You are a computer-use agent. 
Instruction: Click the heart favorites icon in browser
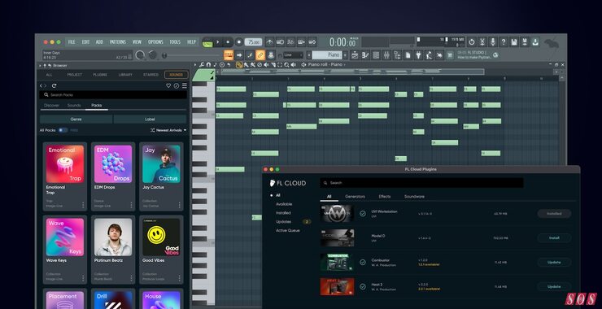coord(168,85)
